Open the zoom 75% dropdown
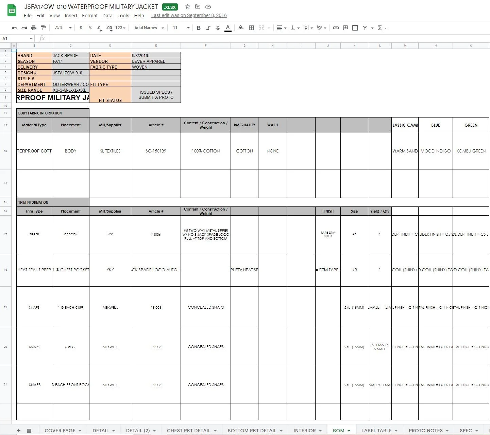 (63, 28)
